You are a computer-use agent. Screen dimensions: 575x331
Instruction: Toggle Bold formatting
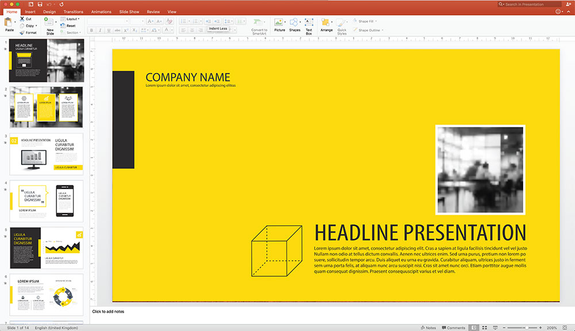[91, 30]
